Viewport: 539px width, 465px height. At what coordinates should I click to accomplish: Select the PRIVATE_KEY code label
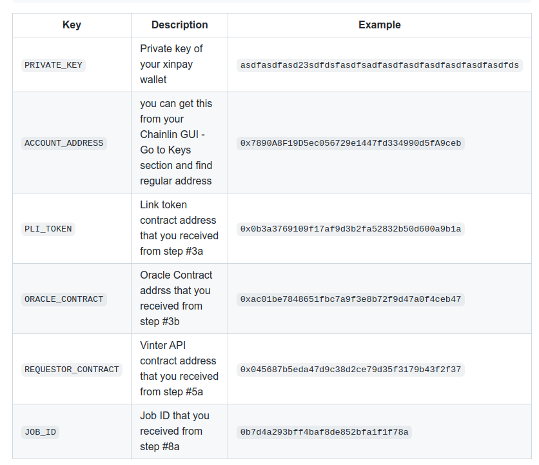[x=54, y=64]
